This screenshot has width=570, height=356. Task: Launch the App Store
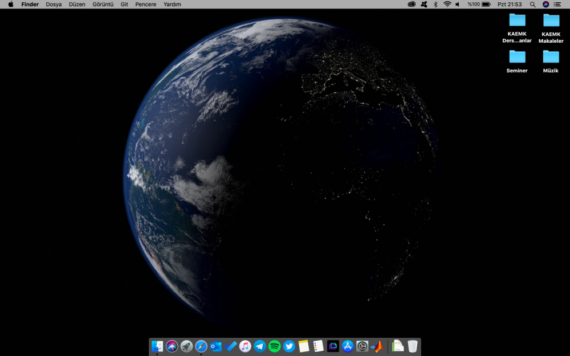point(348,346)
